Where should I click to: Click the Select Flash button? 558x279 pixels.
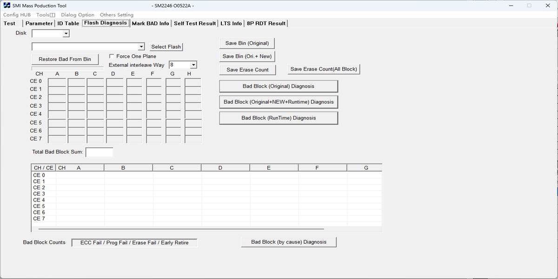click(166, 47)
